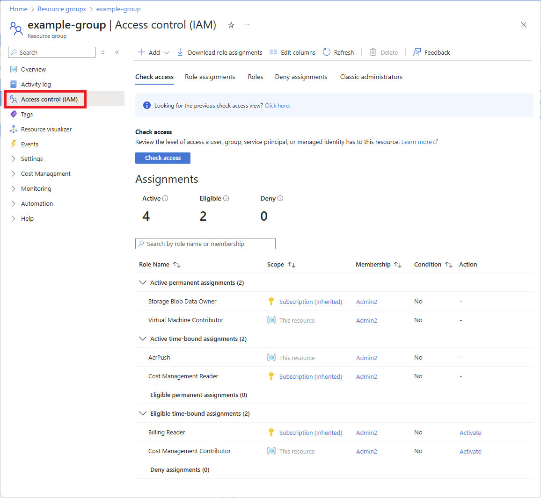Open the Deny assignments tab

click(301, 77)
